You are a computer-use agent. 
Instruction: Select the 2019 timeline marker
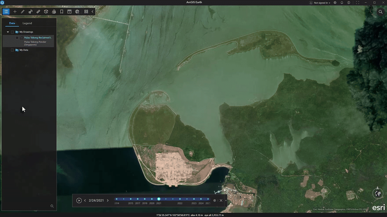click(x=145, y=199)
